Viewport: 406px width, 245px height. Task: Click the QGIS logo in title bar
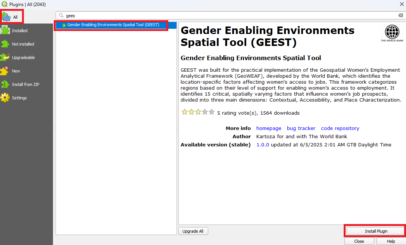coord(4,4)
